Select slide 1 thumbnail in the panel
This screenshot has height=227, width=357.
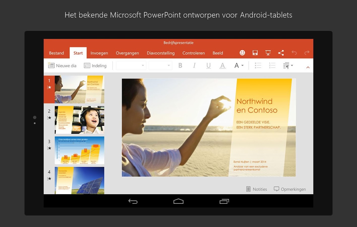pyautogui.click(x=79, y=89)
